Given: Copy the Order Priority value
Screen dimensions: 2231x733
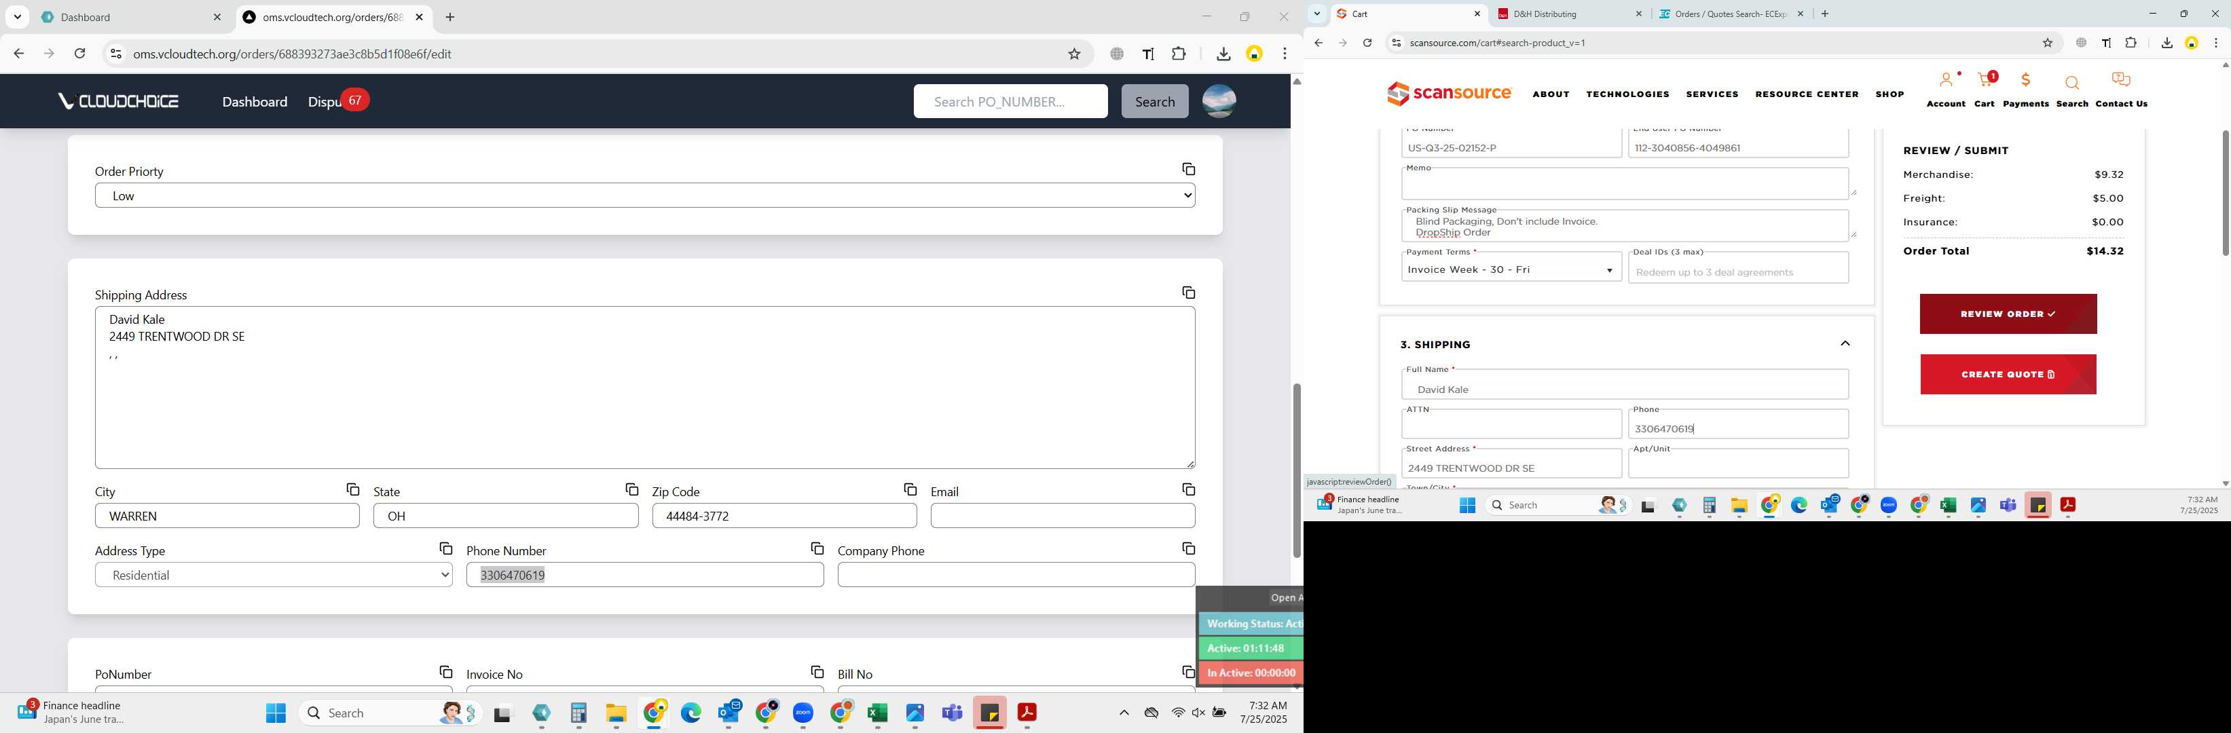Looking at the screenshot, I should [1188, 169].
